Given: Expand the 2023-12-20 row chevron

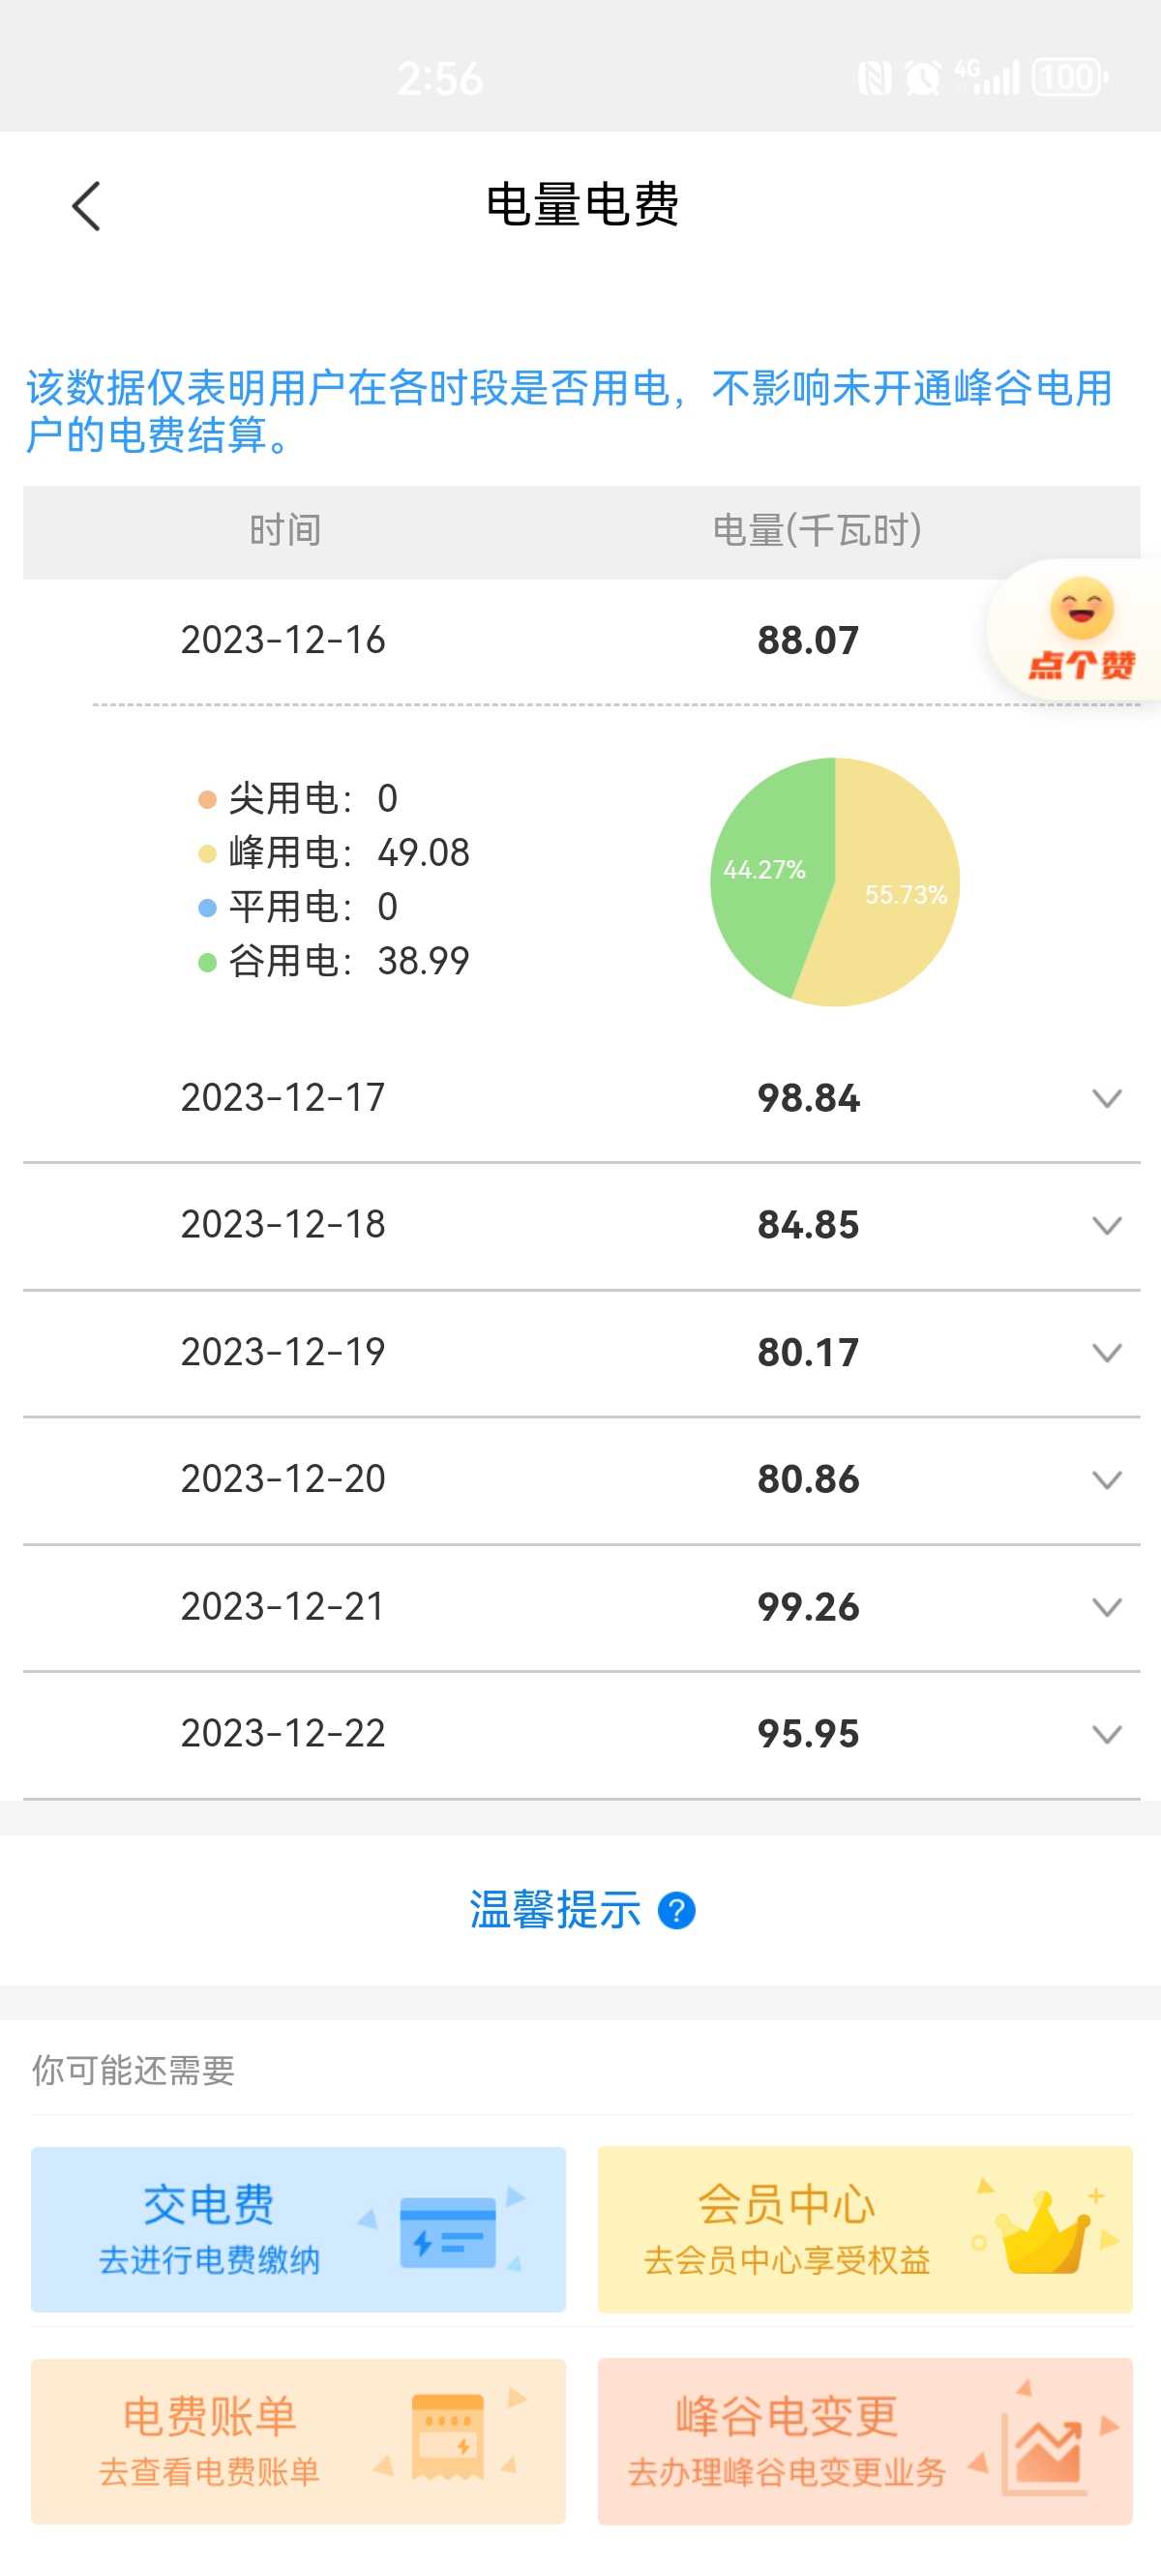Looking at the screenshot, I should click(x=1106, y=1480).
